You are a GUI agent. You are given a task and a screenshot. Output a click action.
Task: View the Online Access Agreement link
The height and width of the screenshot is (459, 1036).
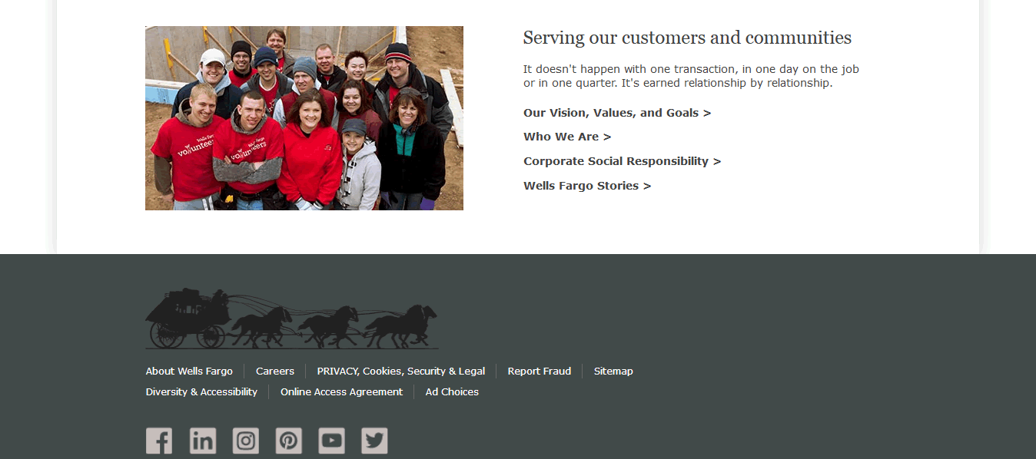341,392
